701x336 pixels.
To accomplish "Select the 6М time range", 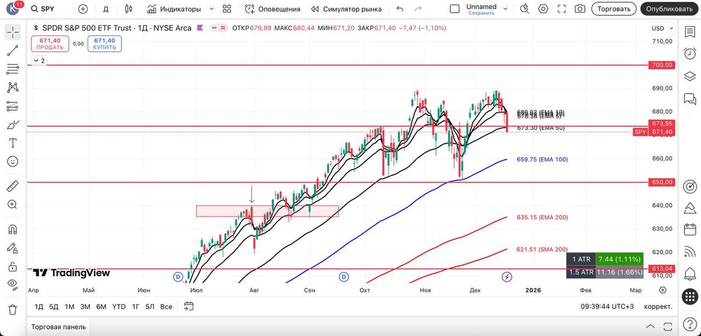I will [101, 306].
